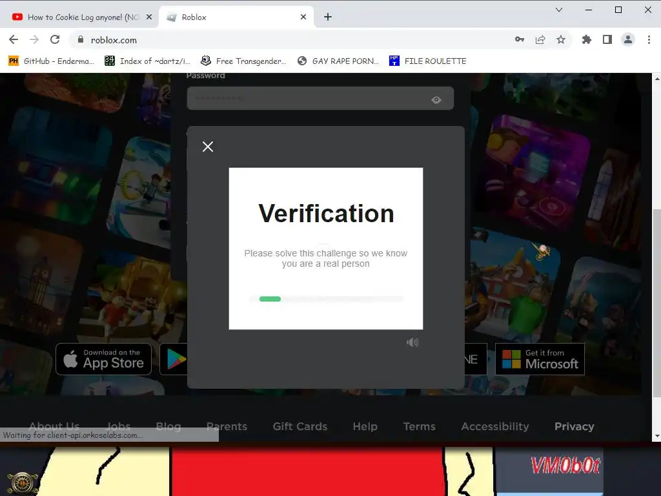The height and width of the screenshot is (496, 661).
Task: Toggle audio challenge speaker icon
Action: [412, 342]
